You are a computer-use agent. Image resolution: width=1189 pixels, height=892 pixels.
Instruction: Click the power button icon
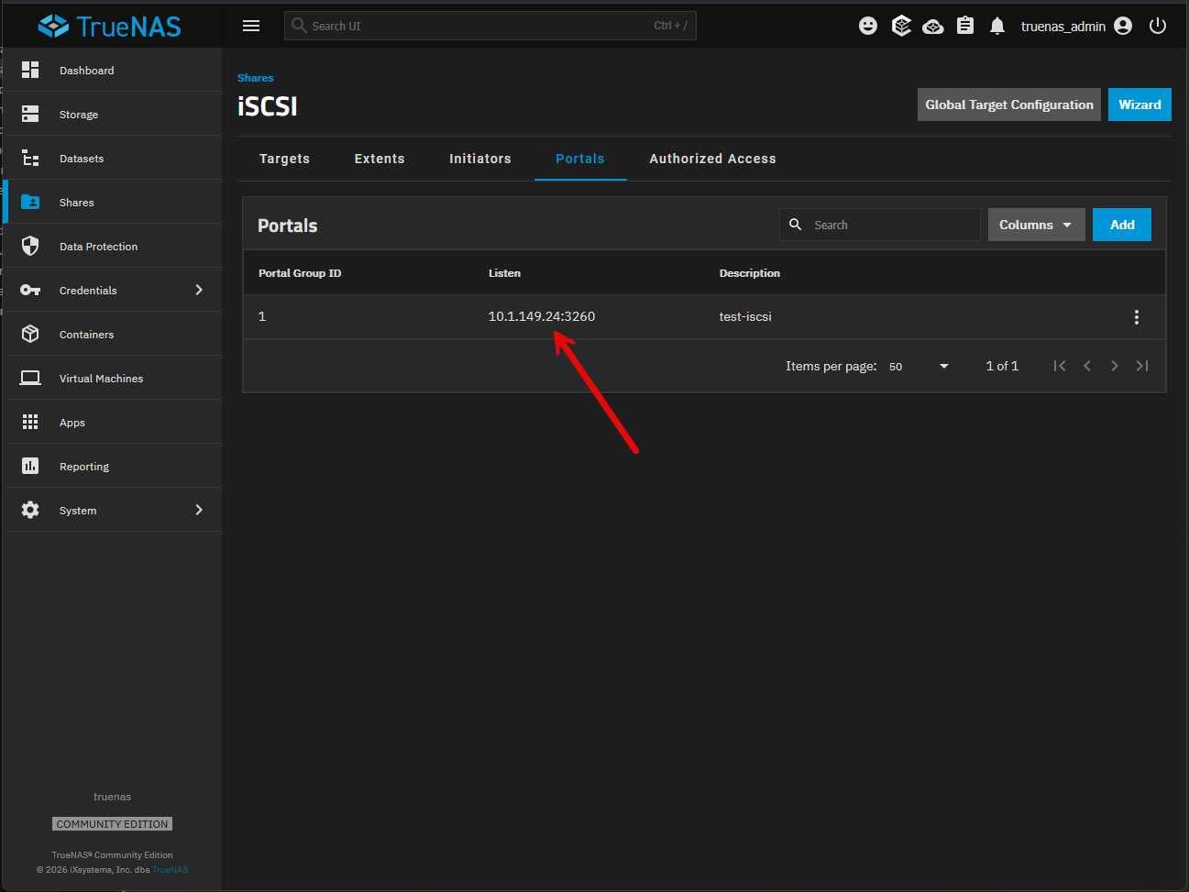pyautogui.click(x=1158, y=26)
